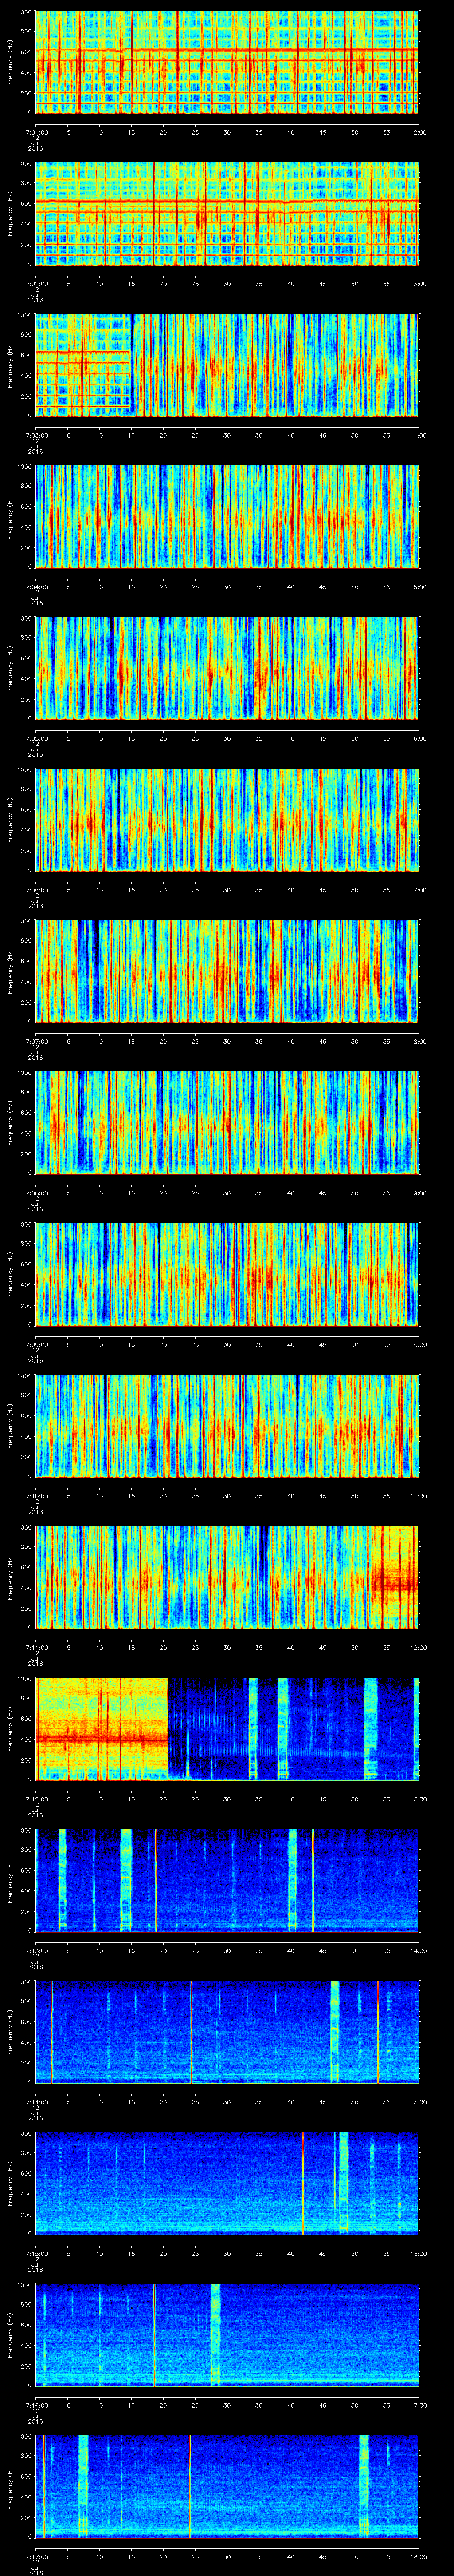454x2576 pixels.
Task: Click the "7:04:00" time axis label
Action: pyautogui.click(x=36, y=586)
